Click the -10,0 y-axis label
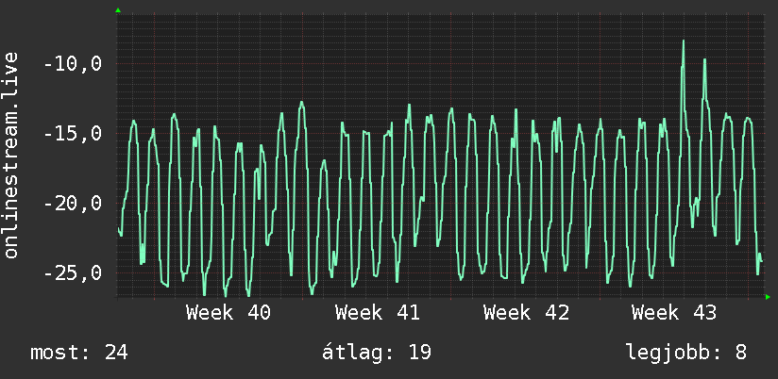Viewport: 778px width, 379px height. pos(73,64)
